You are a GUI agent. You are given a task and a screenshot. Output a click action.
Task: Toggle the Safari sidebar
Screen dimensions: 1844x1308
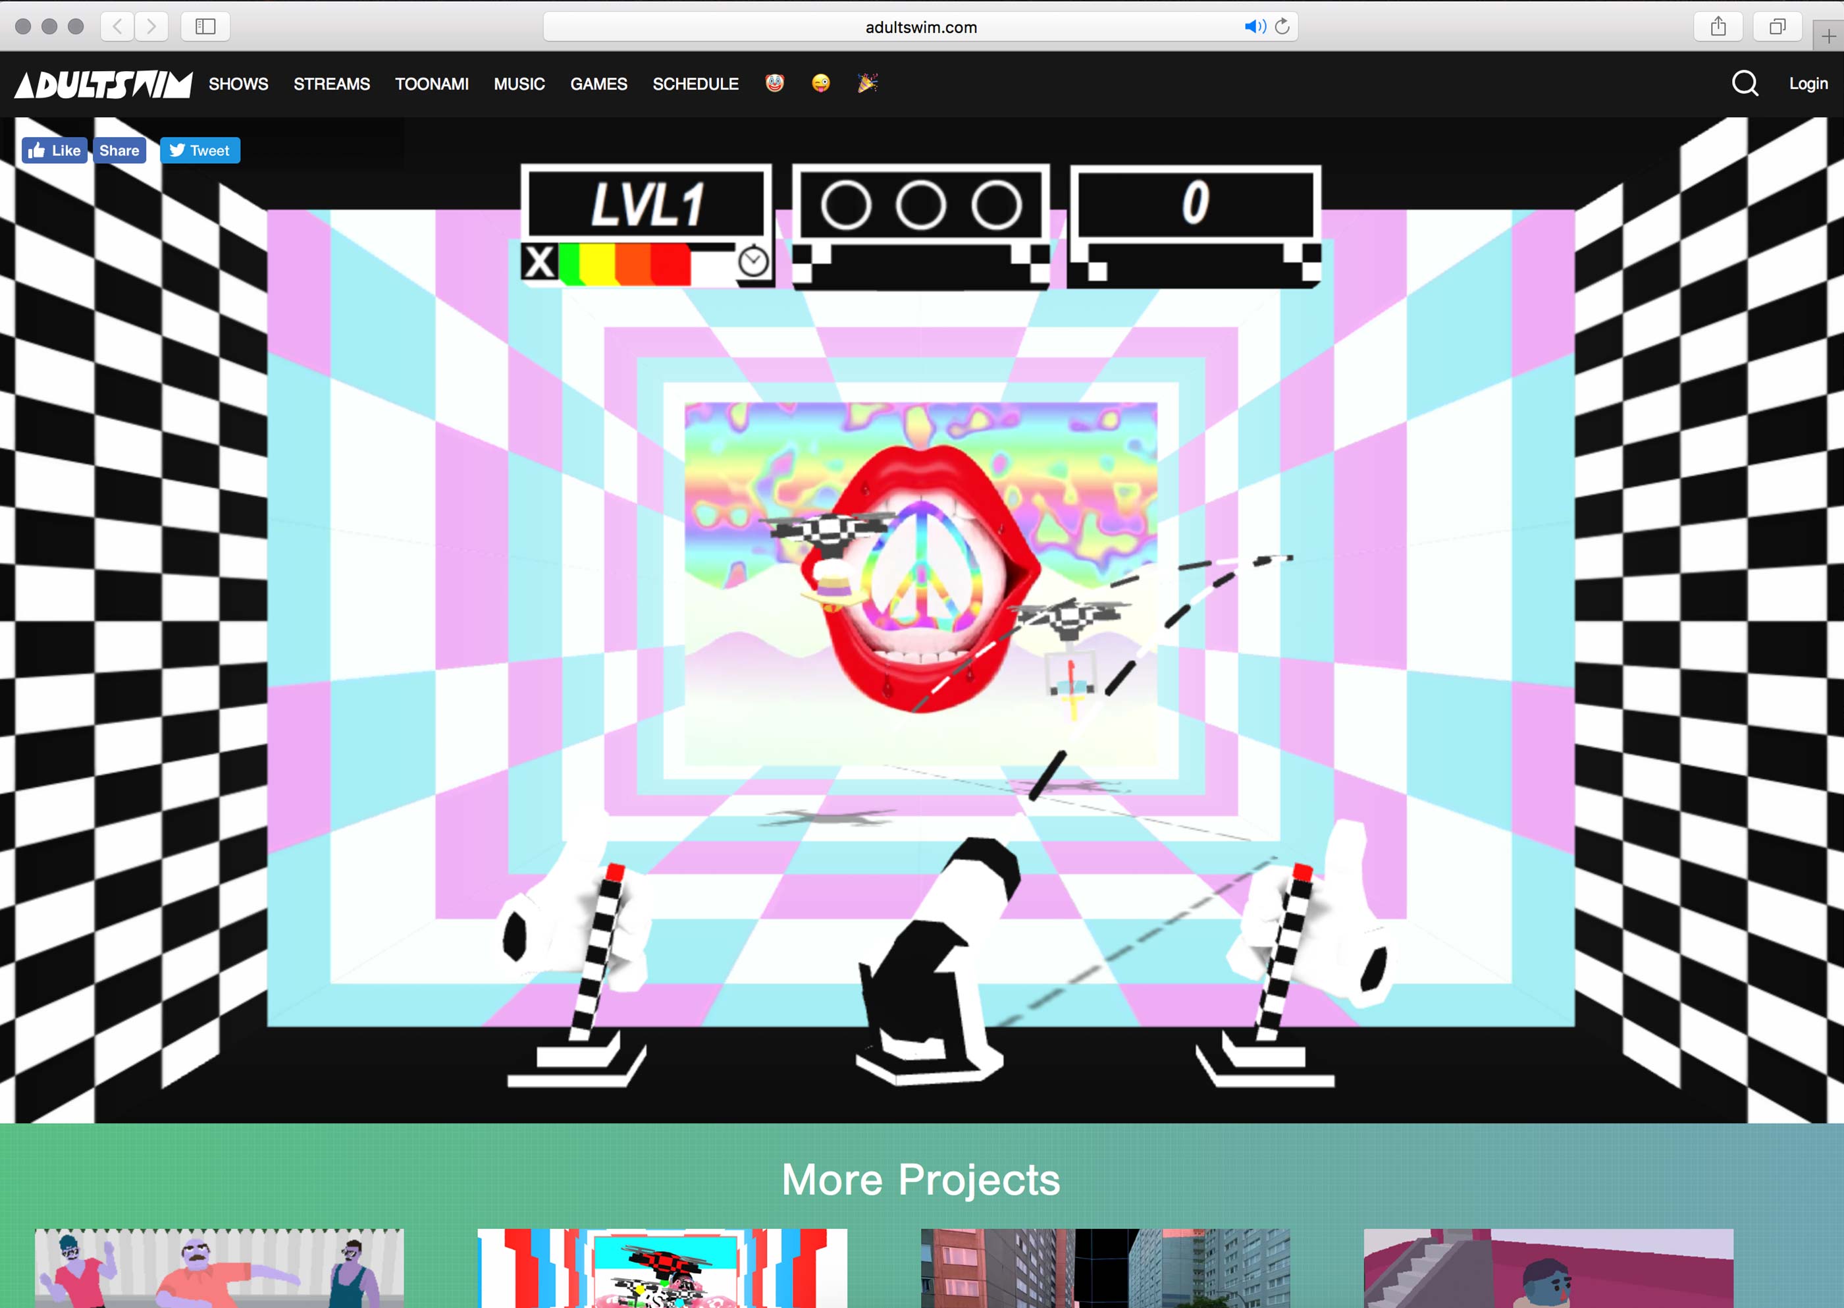205,26
